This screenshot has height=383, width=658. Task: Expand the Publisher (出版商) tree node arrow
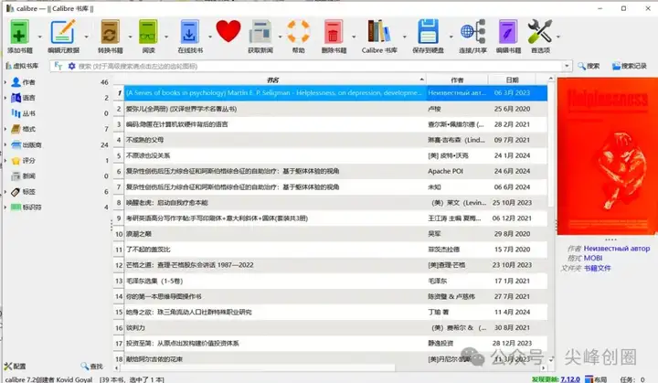pos(5,145)
